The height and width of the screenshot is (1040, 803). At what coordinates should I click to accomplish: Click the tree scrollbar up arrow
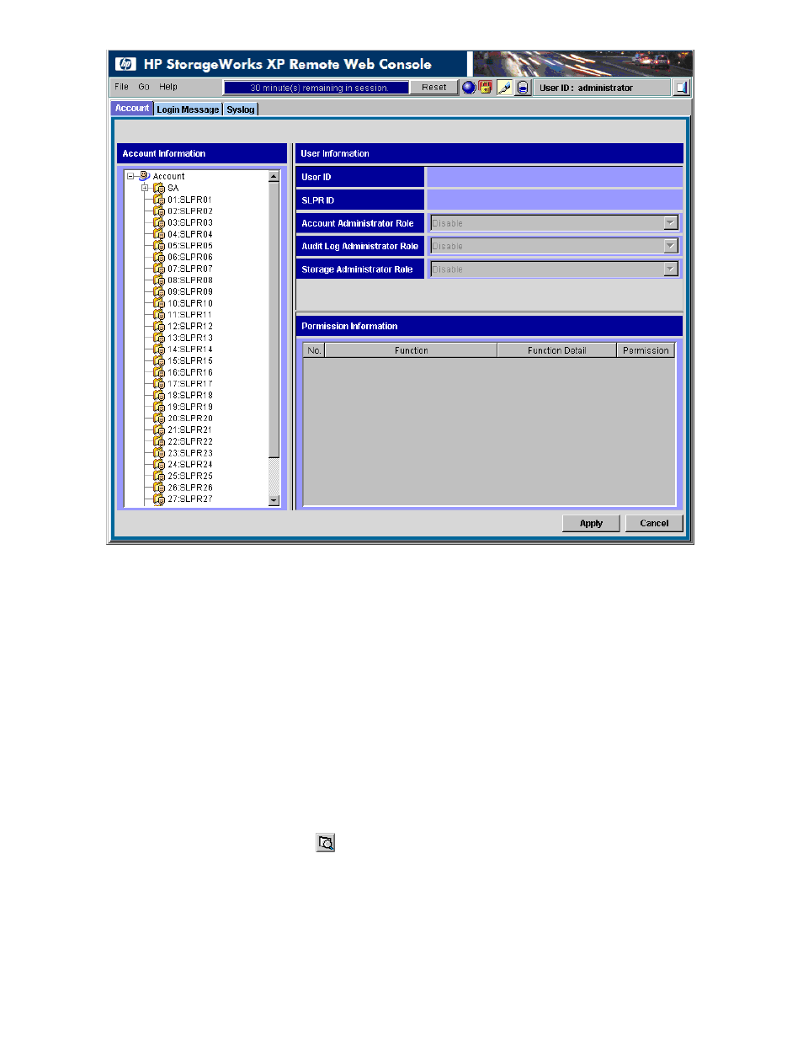coord(274,176)
